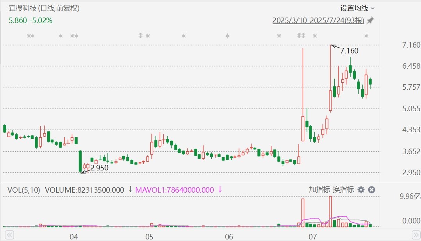Toggle the pushpin beside the date range
Image resolution: width=421 pixels, height=241 pixels.
tap(370, 20)
